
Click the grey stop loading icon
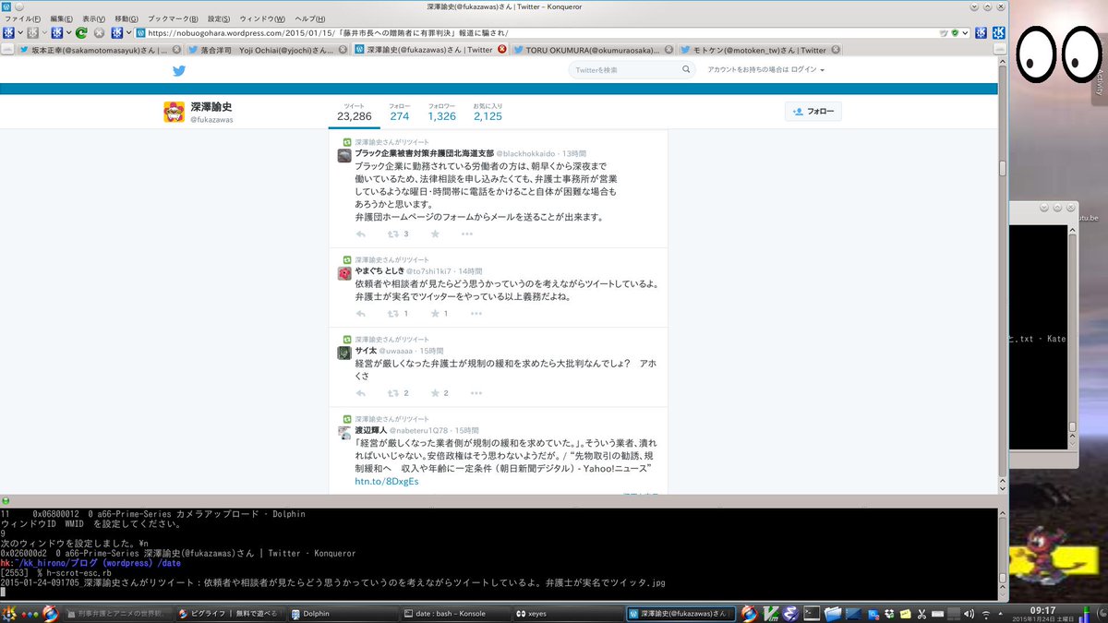[99, 32]
